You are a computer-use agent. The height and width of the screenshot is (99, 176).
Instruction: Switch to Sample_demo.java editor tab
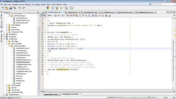click(x=126, y=12)
